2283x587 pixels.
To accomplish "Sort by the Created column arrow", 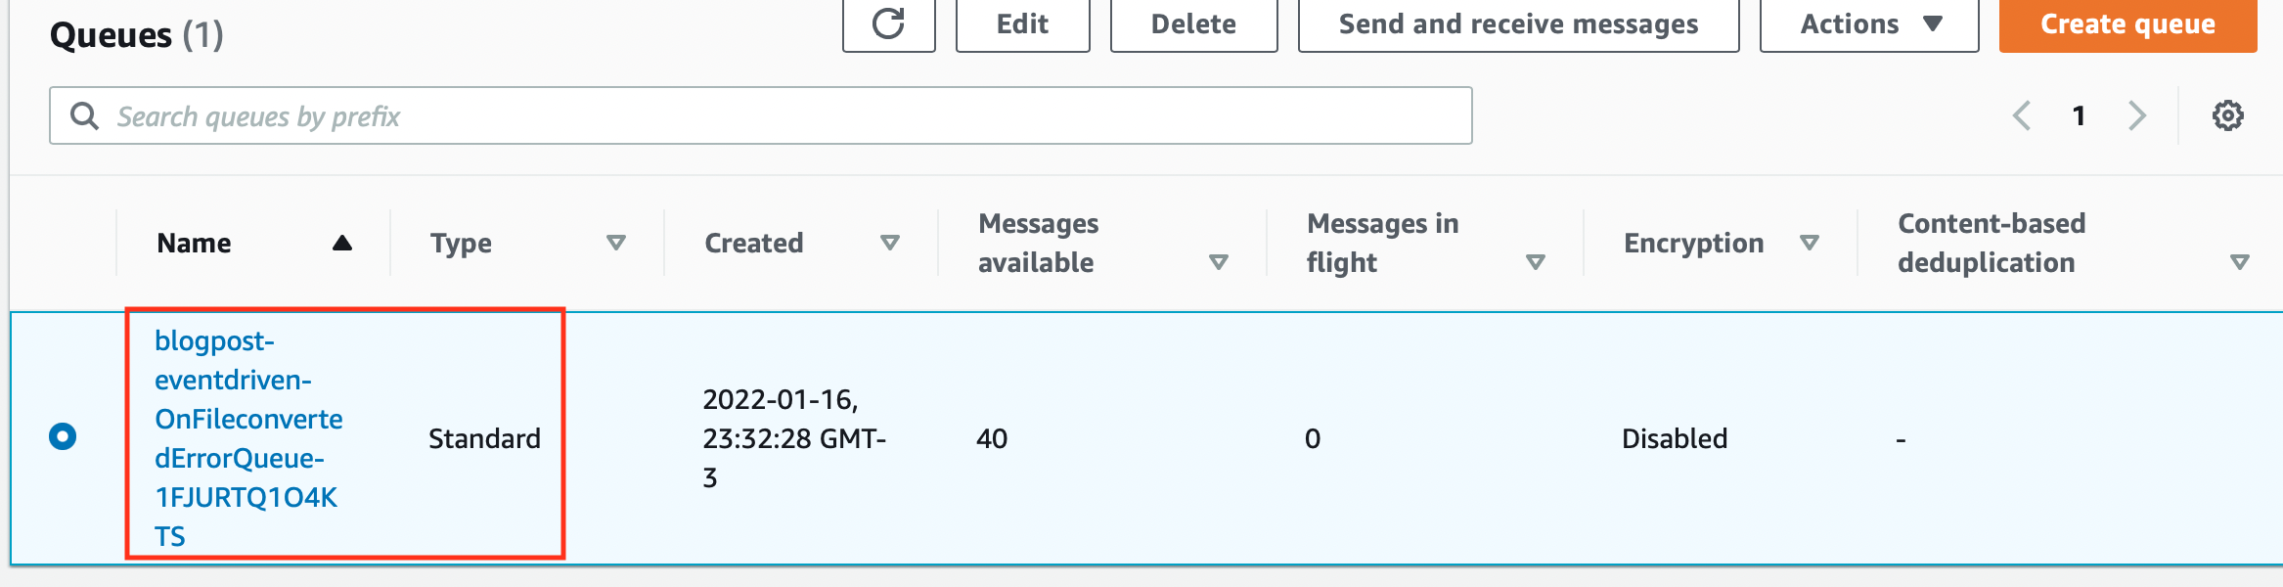I will pyautogui.click(x=889, y=243).
